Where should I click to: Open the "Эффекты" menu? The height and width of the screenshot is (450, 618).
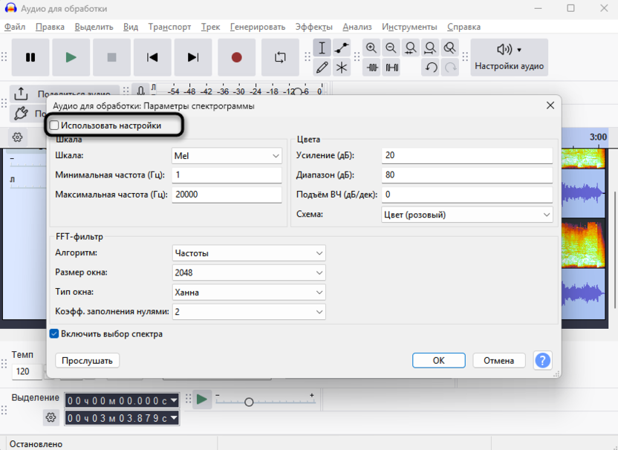313,27
